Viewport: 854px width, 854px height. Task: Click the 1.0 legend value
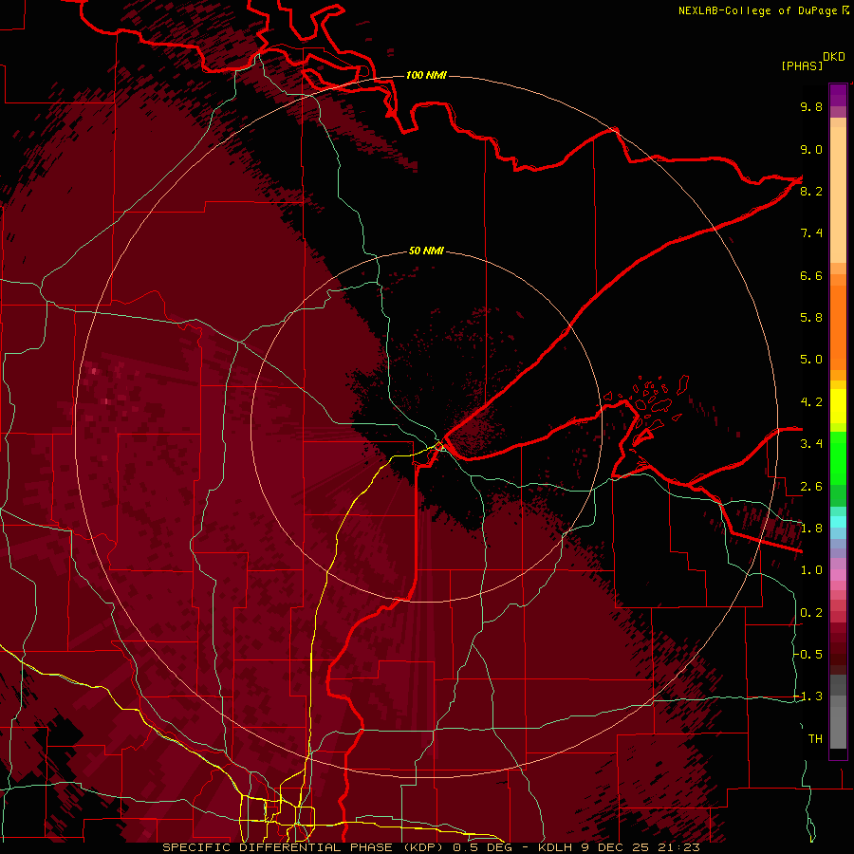[811, 570]
